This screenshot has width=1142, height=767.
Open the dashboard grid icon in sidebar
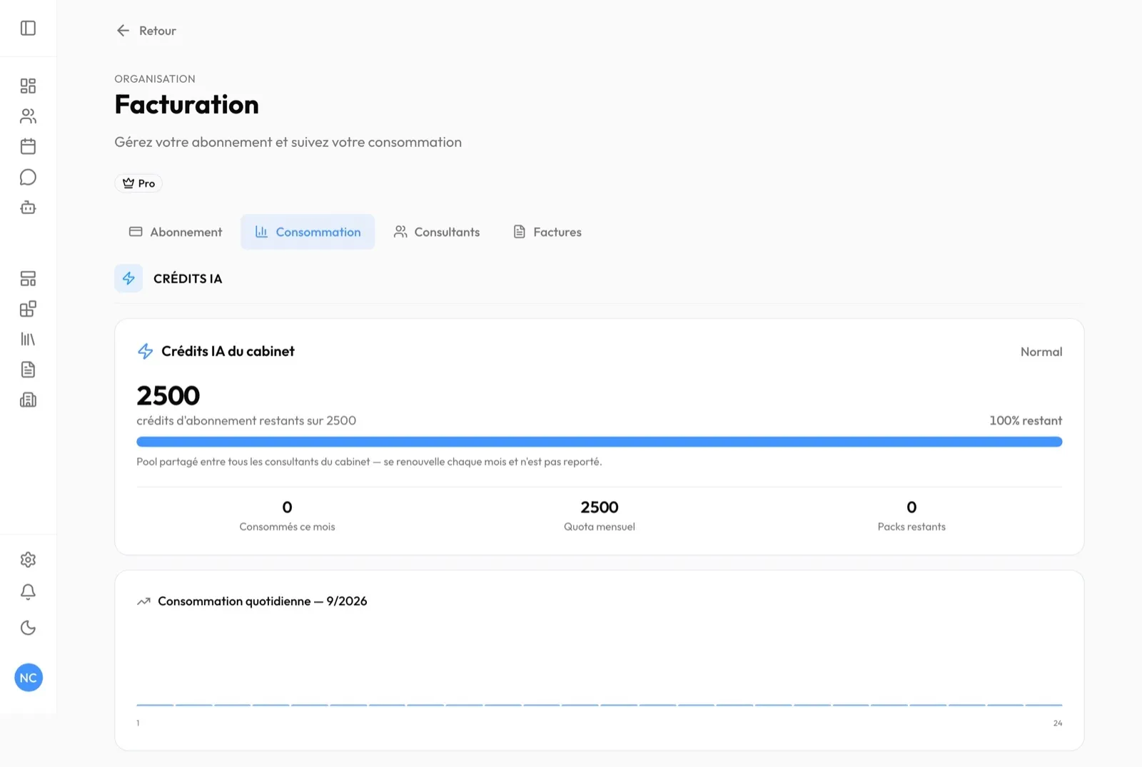(28, 86)
